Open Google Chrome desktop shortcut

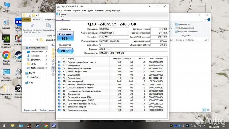point(6,58)
